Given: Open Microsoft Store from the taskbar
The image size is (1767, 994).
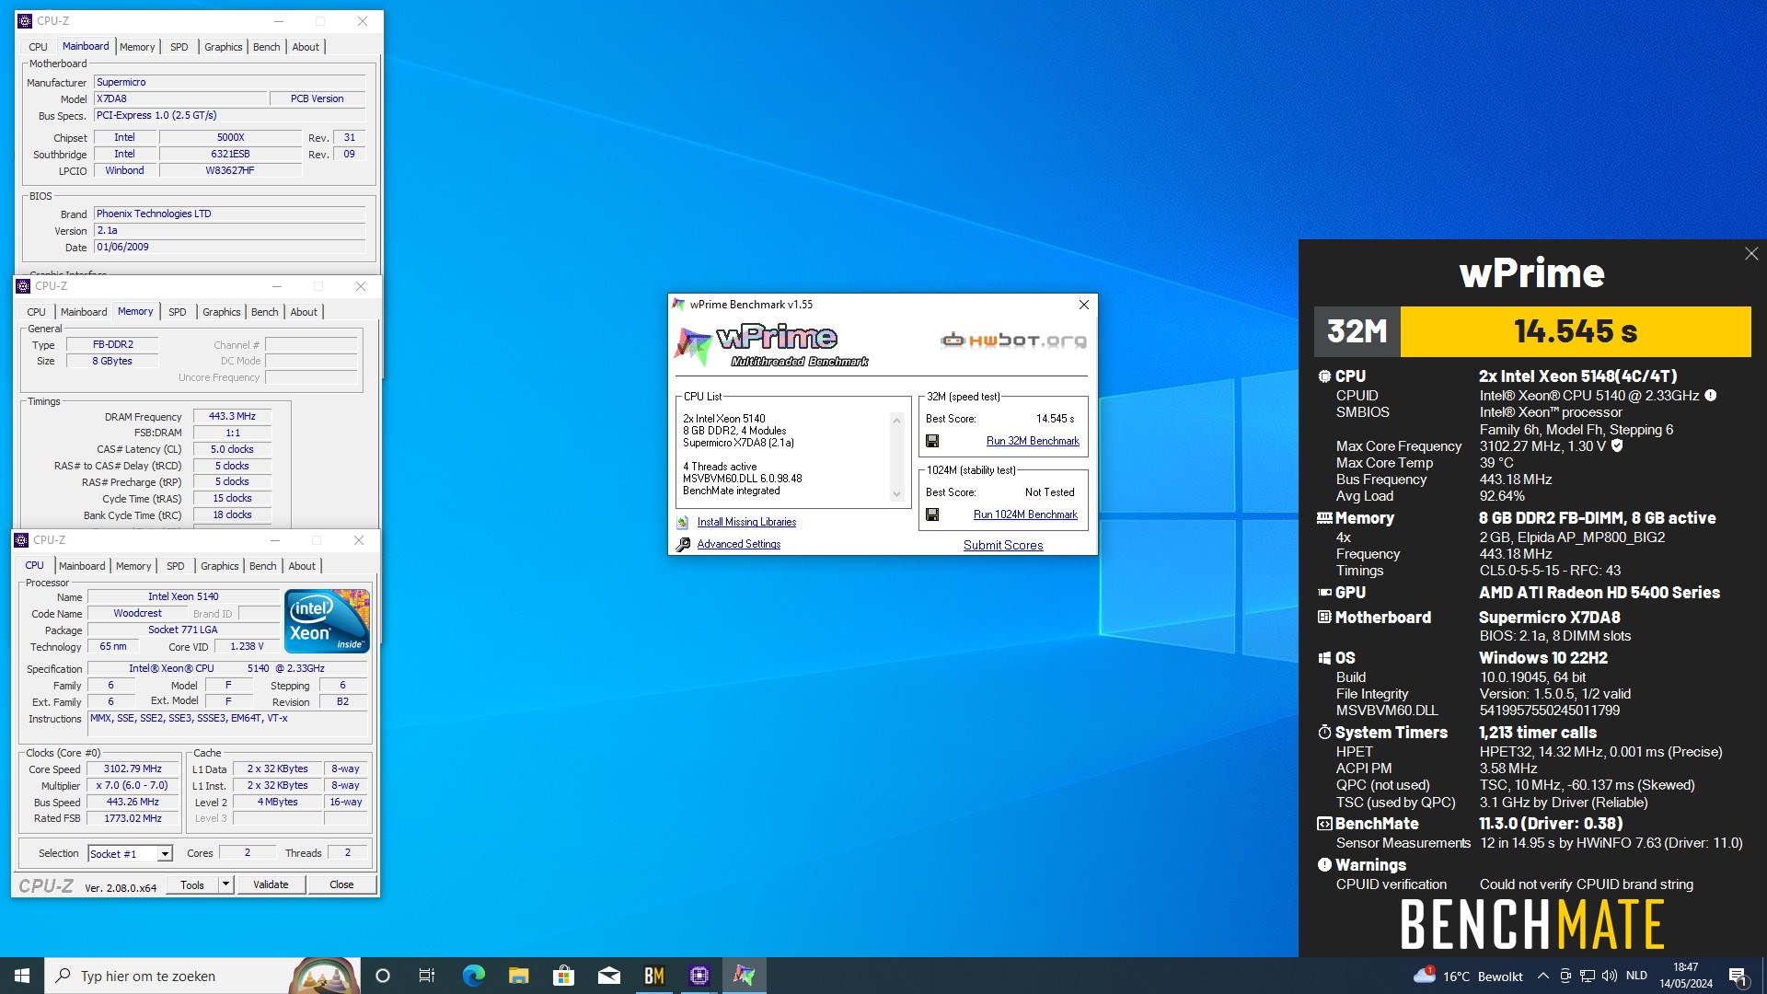Looking at the screenshot, I should point(563,976).
